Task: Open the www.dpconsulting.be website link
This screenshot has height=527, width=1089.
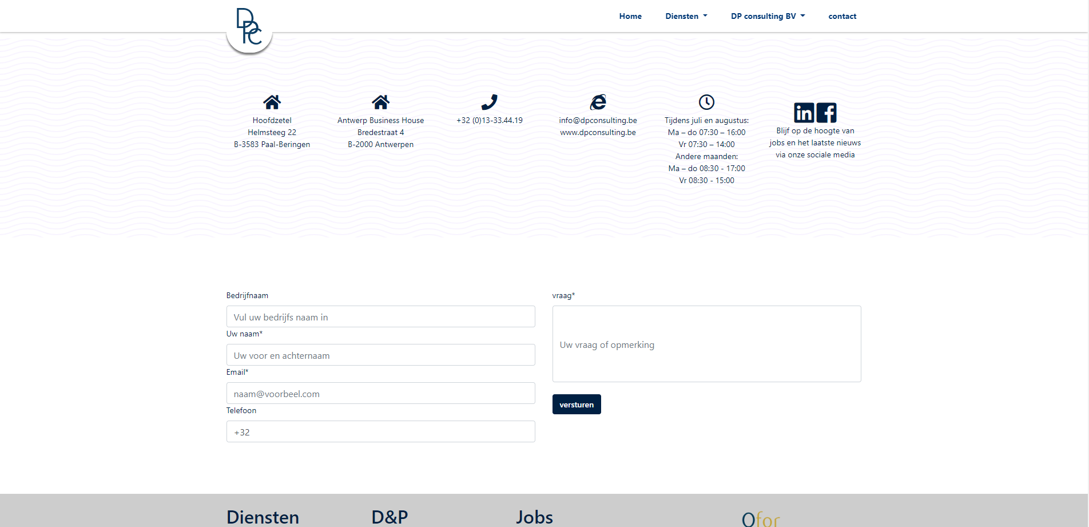Action: (598, 132)
